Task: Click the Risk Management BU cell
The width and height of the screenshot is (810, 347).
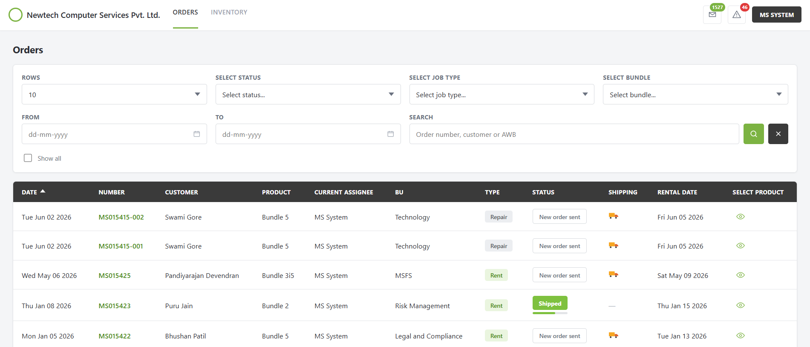Action: 422,306
